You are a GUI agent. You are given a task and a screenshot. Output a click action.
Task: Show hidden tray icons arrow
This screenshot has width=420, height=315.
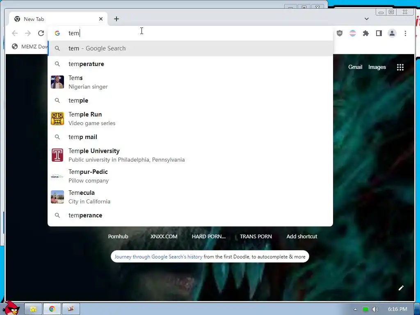[355, 309]
